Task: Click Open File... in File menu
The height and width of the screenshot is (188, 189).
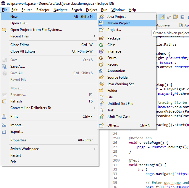Action: (49, 23)
